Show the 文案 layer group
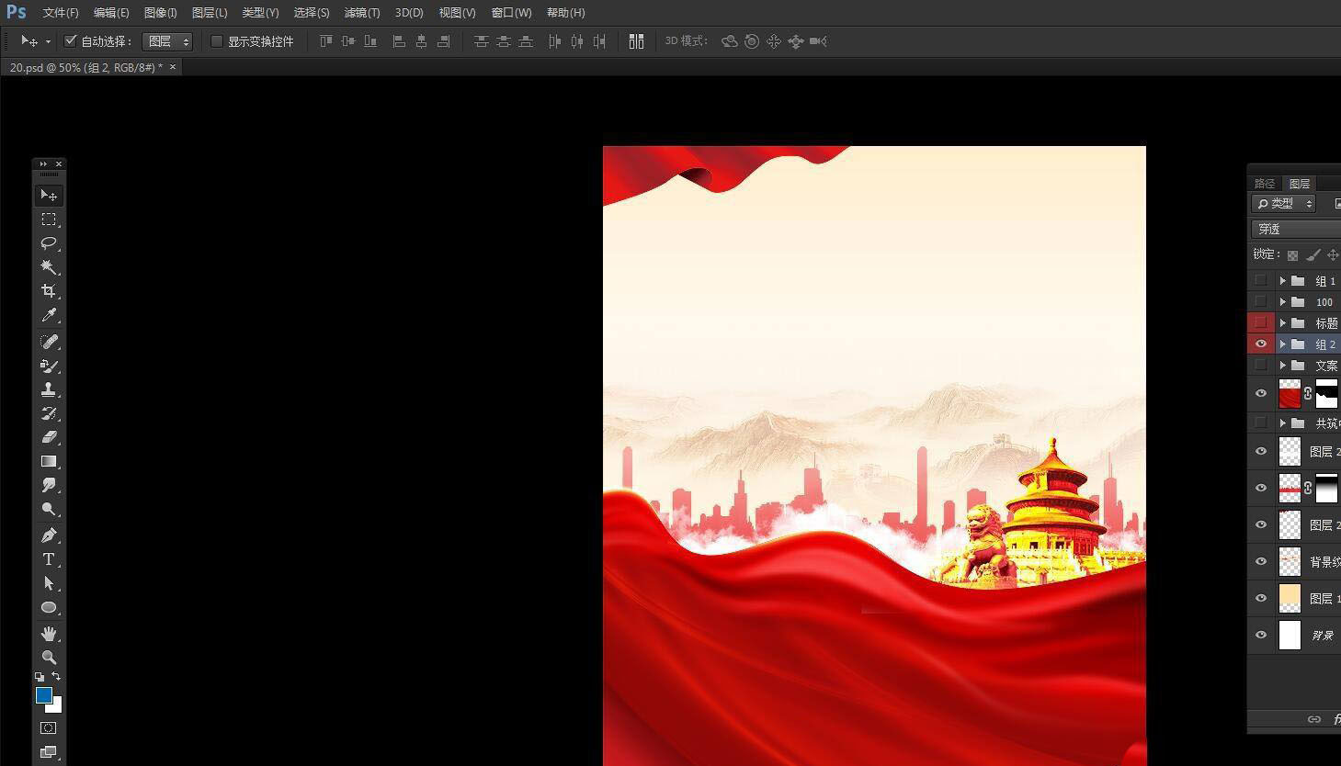The height and width of the screenshot is (766, 1341). 1260,365
